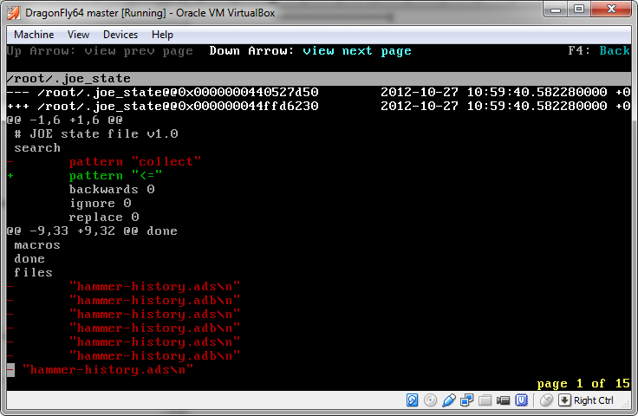This screenshot has width=638, height=416.
Task: Click the shared folders status icon
Action: click(x=485, y=400)
